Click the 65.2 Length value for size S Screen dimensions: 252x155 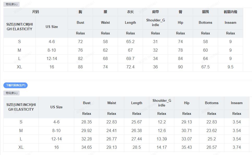pos(130,42)
